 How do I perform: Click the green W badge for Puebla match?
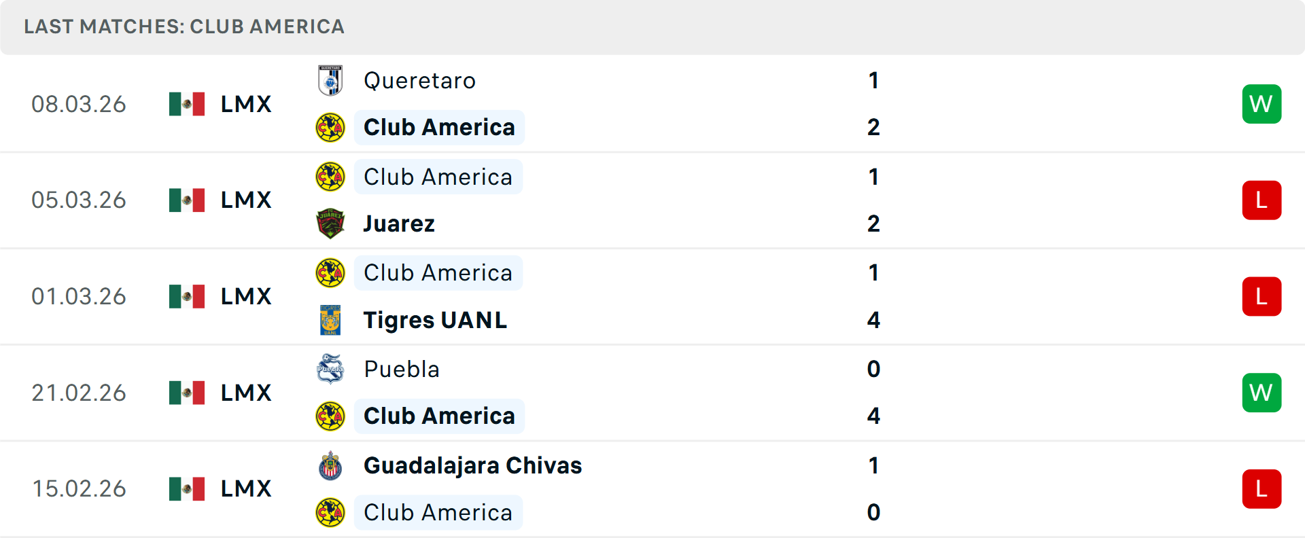(1262, 393)
